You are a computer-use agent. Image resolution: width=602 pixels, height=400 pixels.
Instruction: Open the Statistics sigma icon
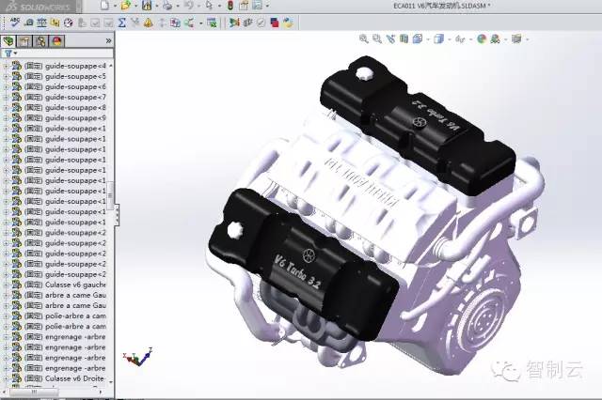coord(121,23)
